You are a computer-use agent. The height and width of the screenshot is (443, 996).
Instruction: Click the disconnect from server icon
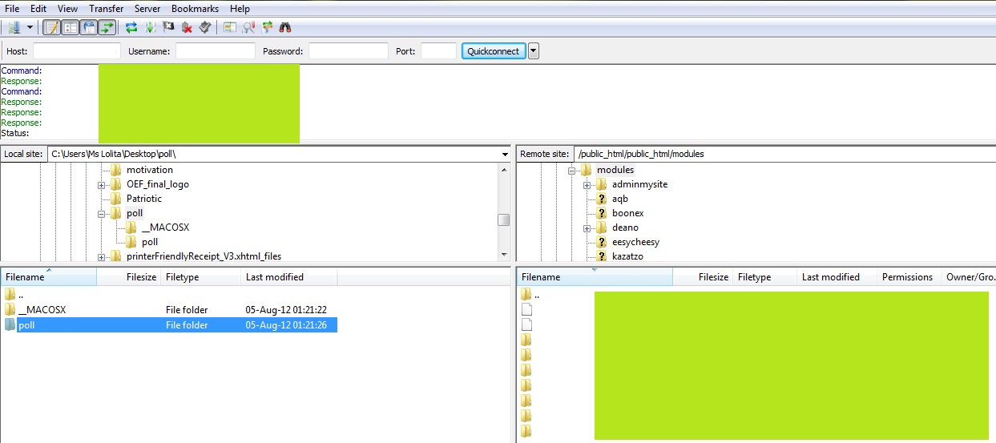click(187, 27)
